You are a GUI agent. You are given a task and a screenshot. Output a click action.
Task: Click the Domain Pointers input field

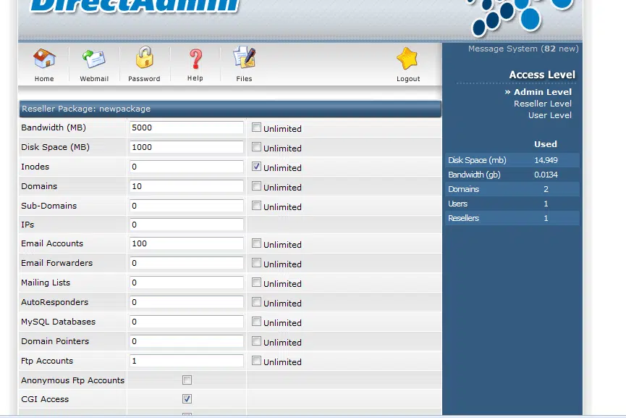pyautogui.click(x=187, y=341)
